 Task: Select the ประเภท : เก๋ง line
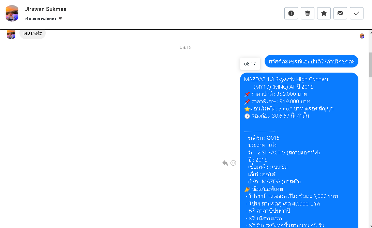coord(262,145)
